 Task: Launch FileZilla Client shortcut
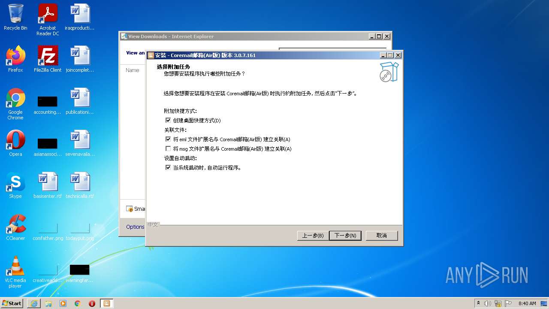[48, 59]
